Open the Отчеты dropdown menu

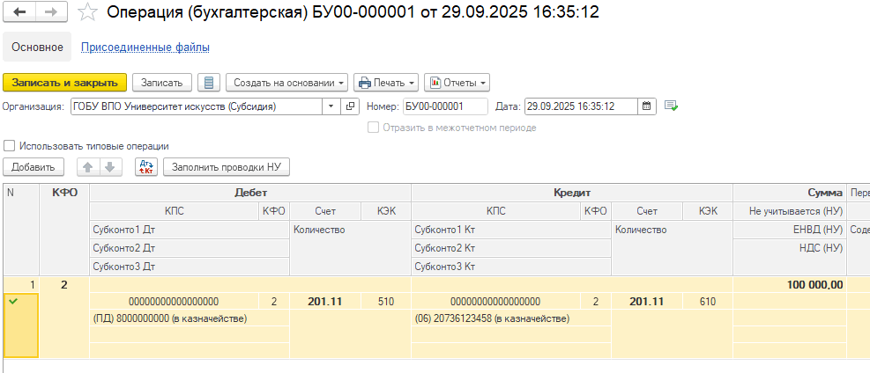coord(457,83)
